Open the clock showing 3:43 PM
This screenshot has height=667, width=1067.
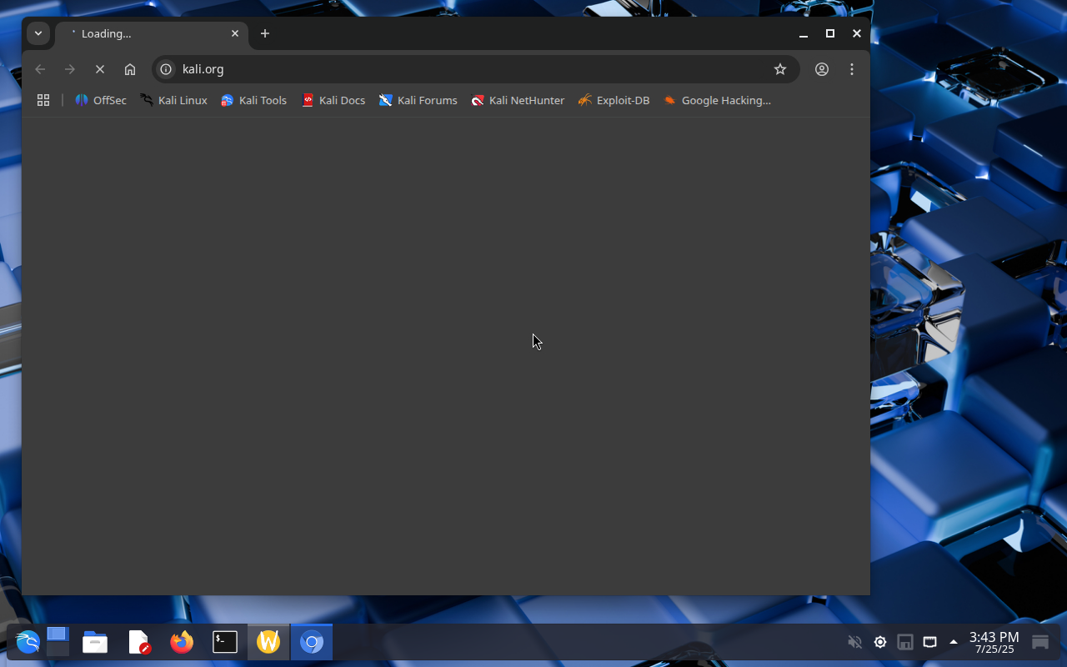click(x=994, y=642)
